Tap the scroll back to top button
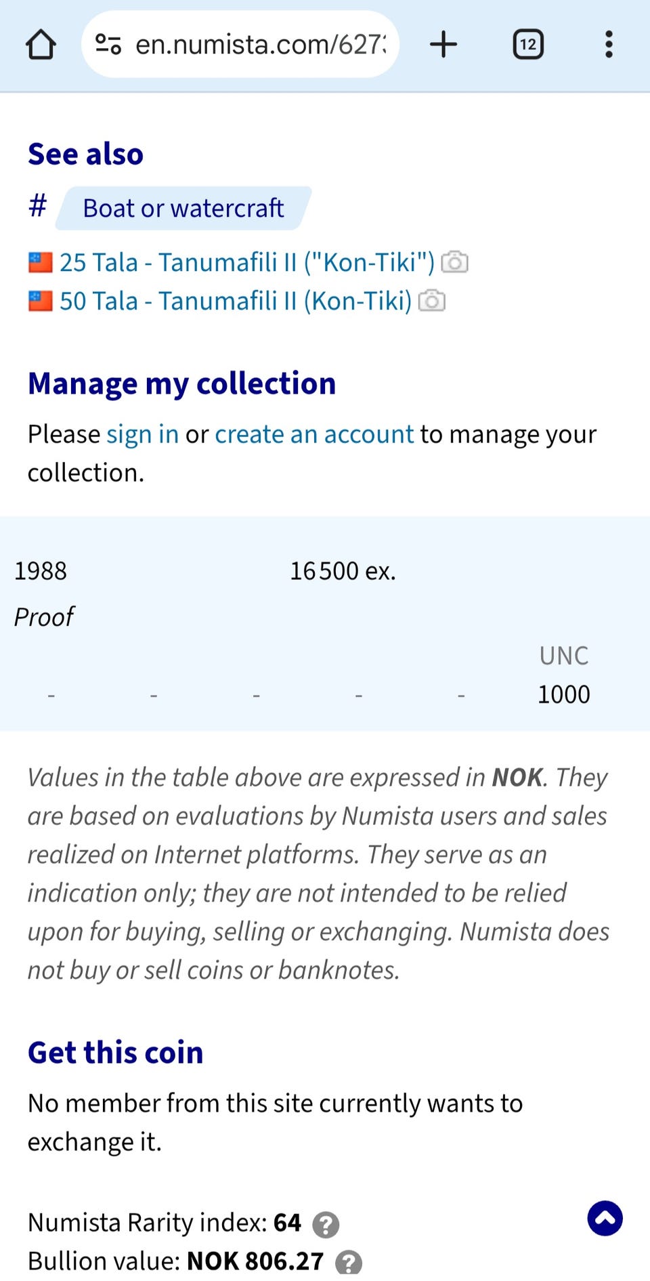The width and height of the screenshot is (650, 1281). coord(605,1218)
